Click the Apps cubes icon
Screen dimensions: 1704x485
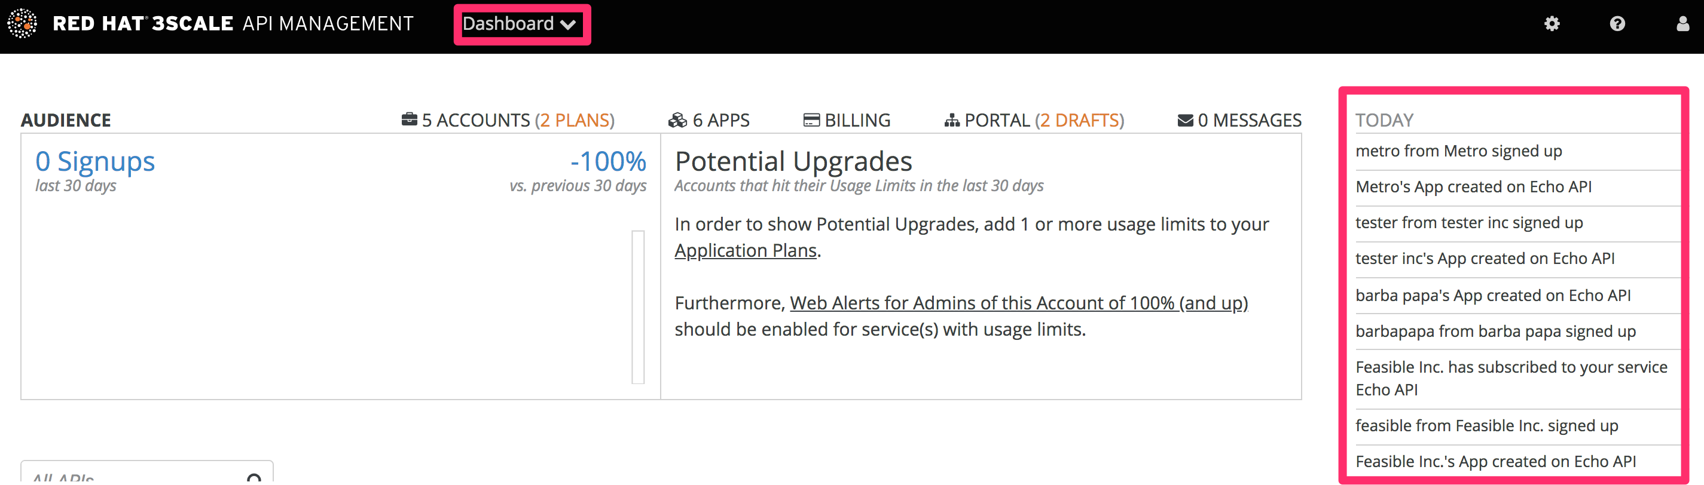[x=678, y=120]
